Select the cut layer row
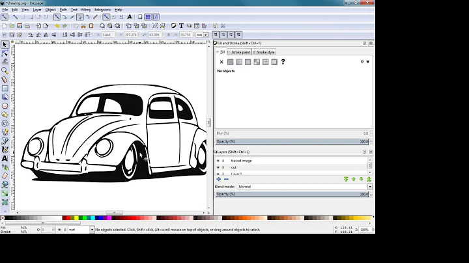 click(292, 167)
